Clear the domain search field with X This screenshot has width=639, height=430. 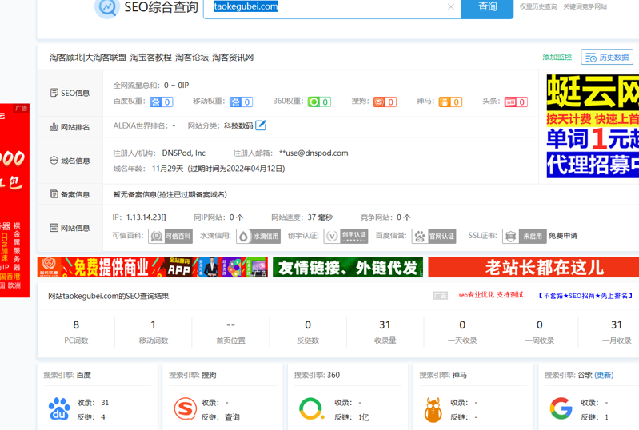pos(451,7)
